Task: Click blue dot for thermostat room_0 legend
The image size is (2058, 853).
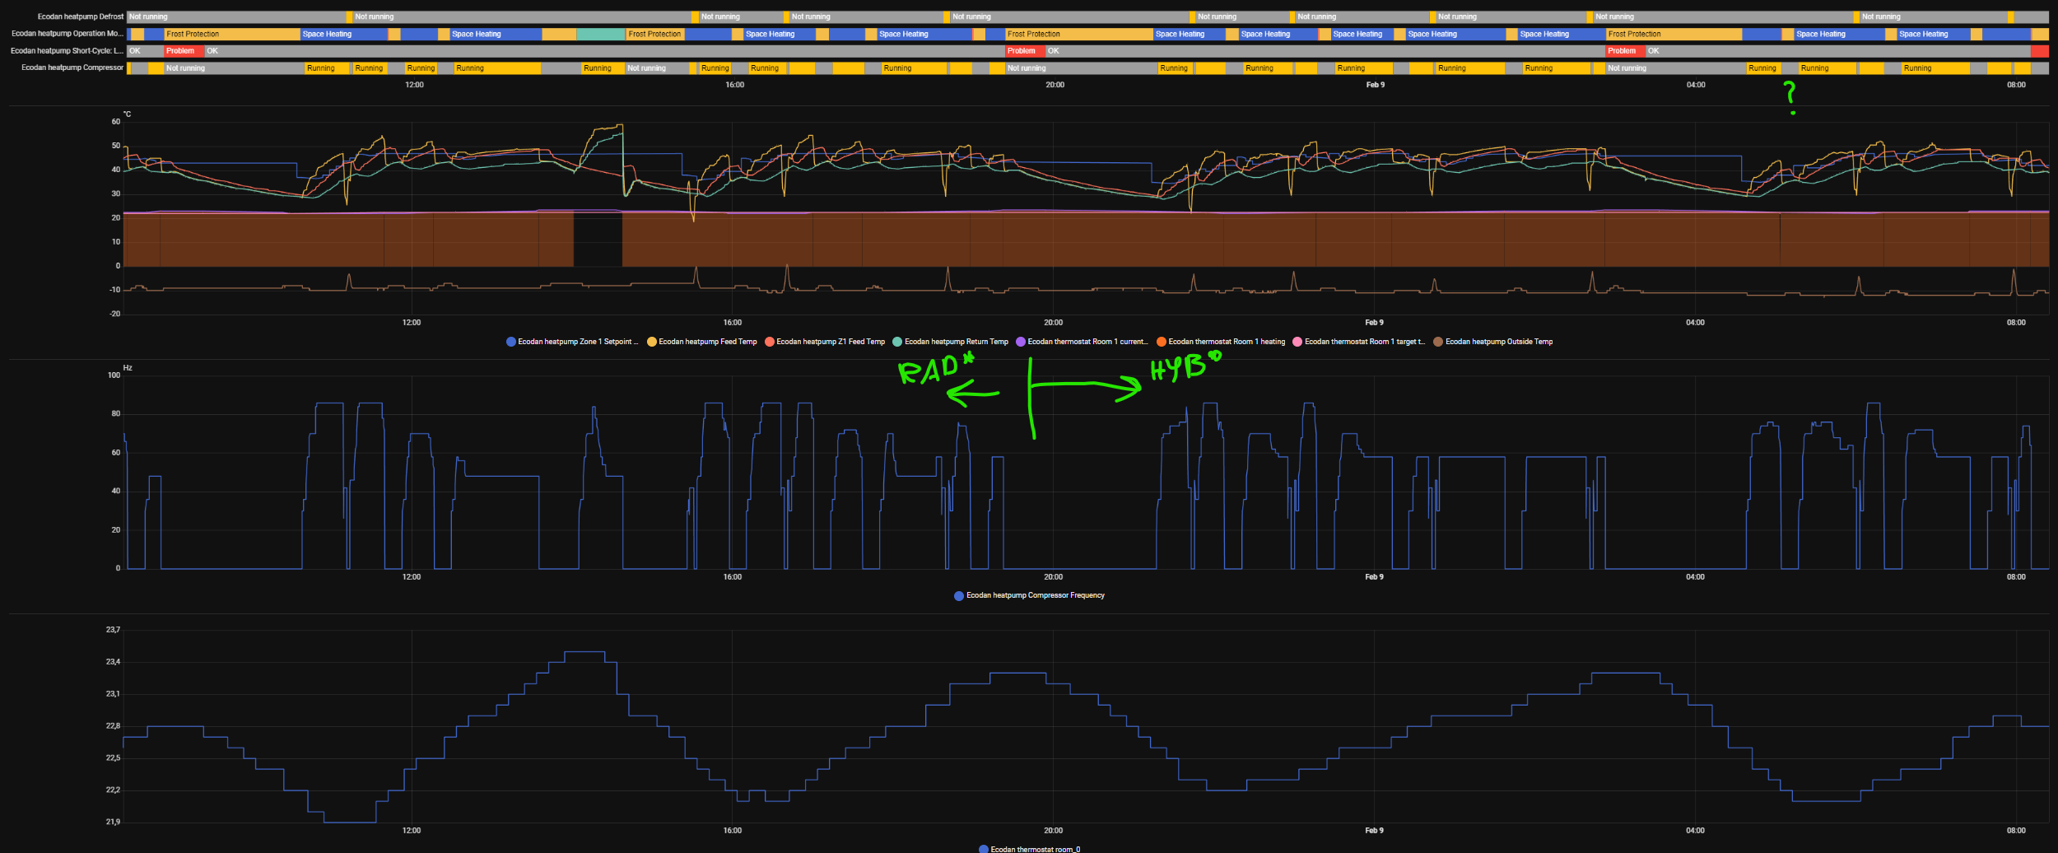Action: point(984,849)
